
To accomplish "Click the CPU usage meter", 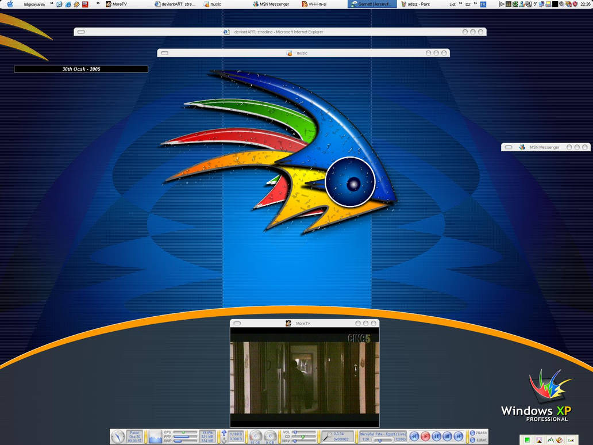I will [x=186, y=432].
